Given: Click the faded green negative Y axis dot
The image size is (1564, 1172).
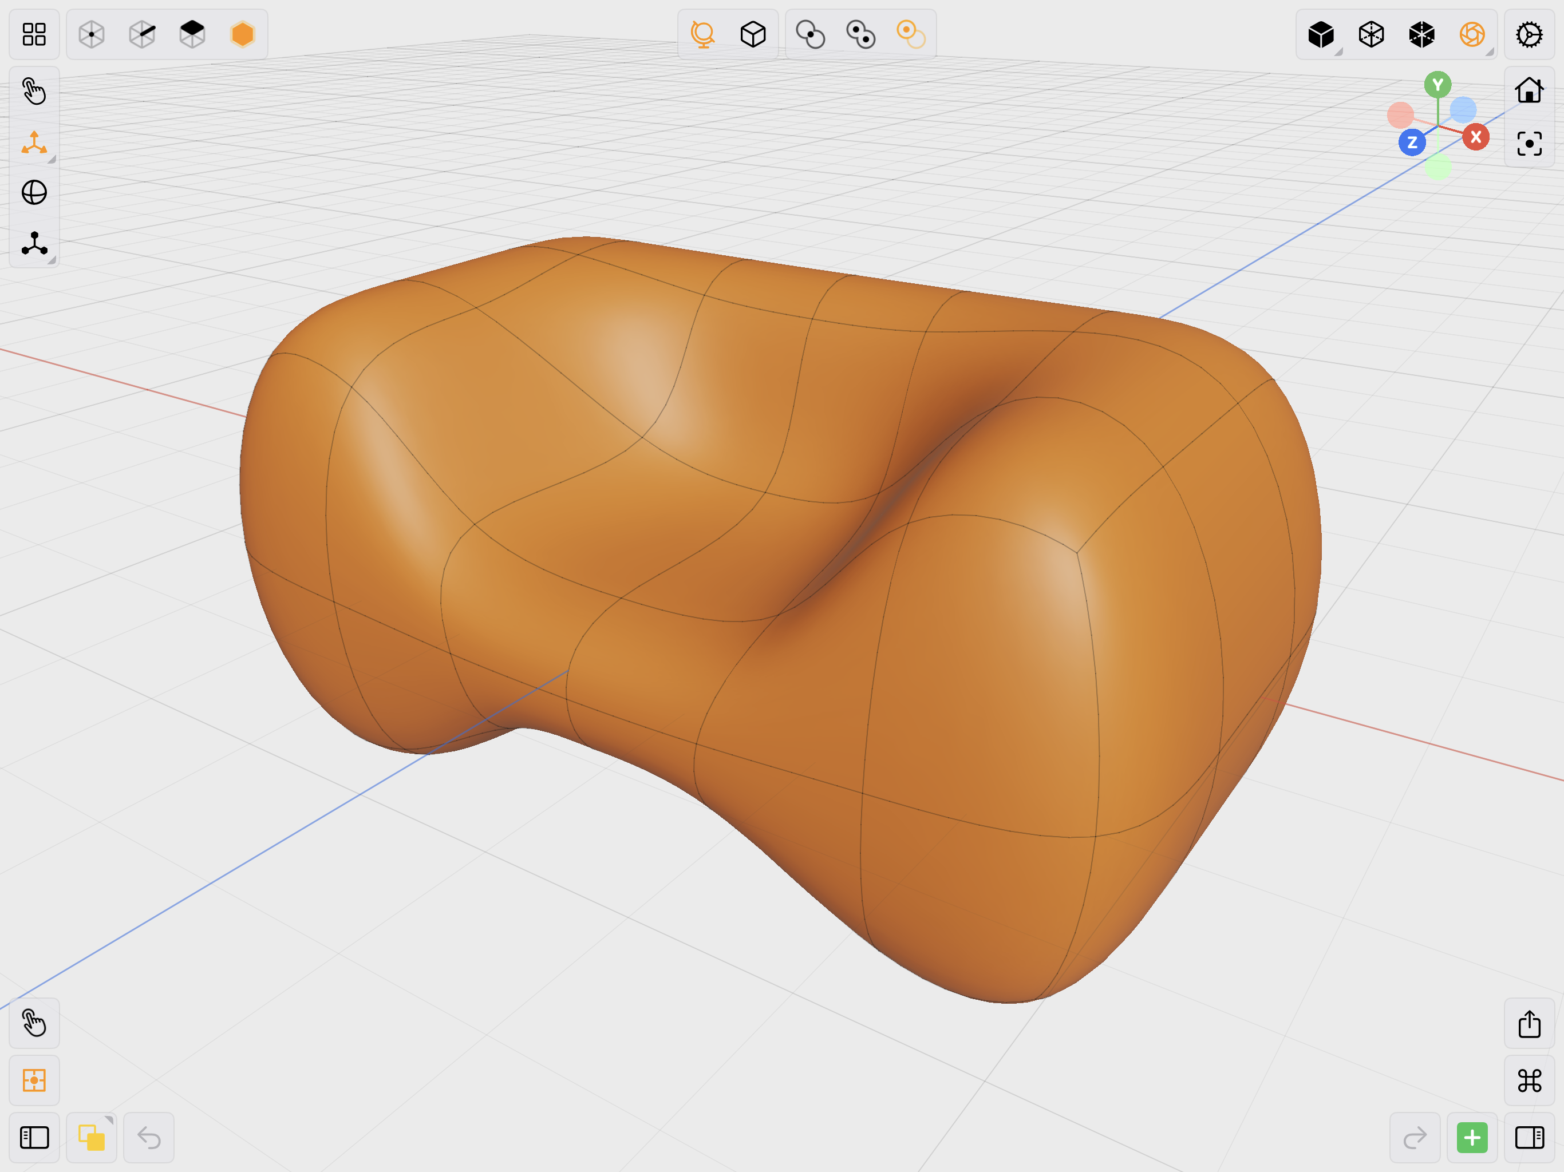Looking at the screenshot, I should pyautogui.click(x=1437, y=167).
